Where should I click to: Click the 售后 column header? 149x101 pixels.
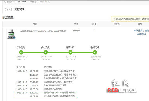140,24
